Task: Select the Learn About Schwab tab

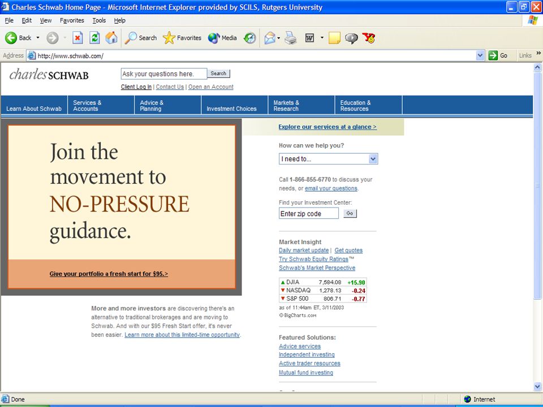Action: (34, 105)
